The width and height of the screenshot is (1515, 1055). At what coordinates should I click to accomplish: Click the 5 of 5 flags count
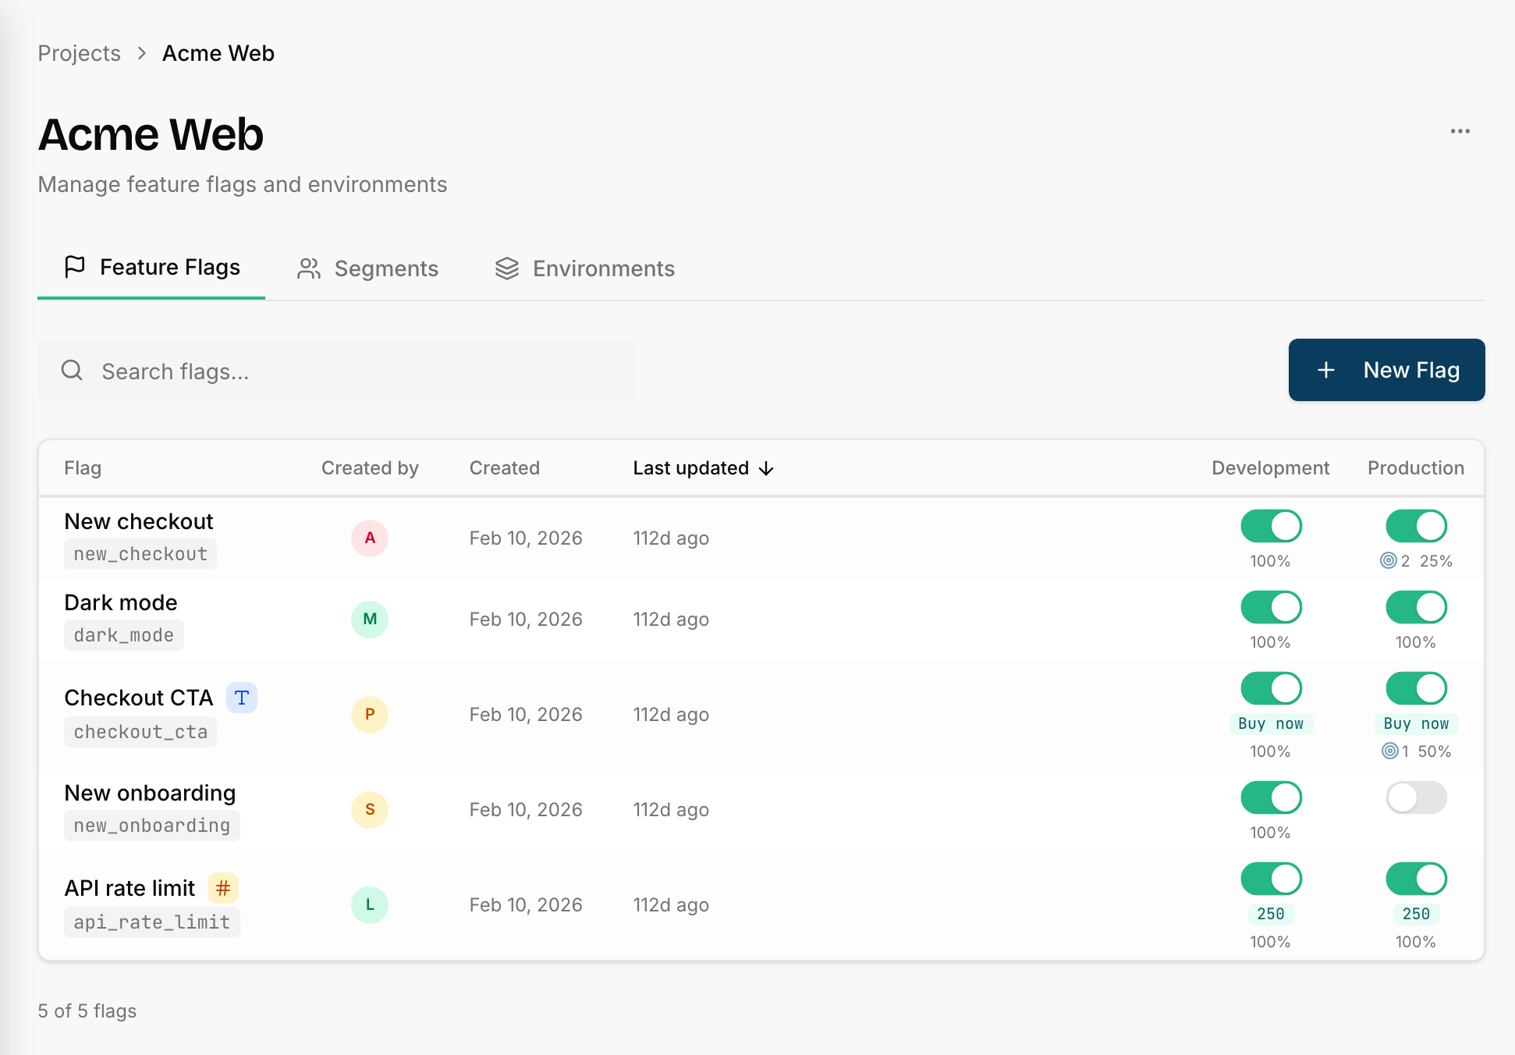coord(87,1011)
